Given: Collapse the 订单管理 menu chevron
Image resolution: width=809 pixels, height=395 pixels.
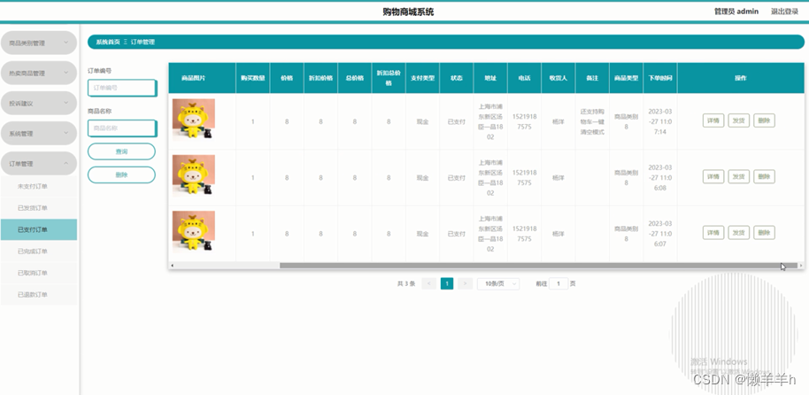Looking at the screenshot, I should pos(66,163).
